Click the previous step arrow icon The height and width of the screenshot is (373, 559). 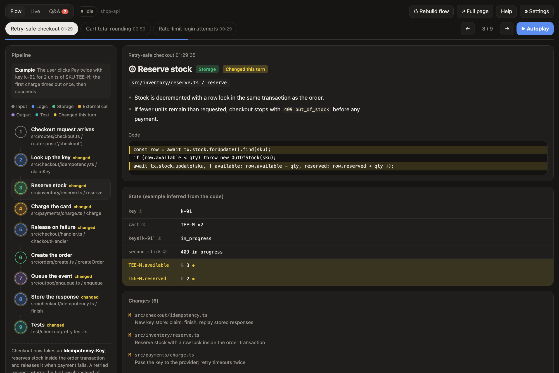(x=468, y=29)
